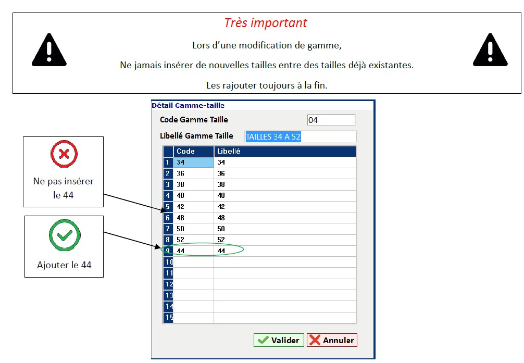The height and width of the screenshot is (363, 524).
Task: Select row header number 2
Action: point(168,173)
